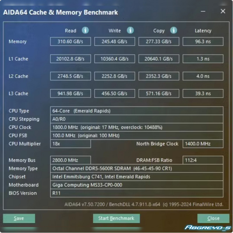
Task: Click the L1 Cache row label
Action: (18, 59)
